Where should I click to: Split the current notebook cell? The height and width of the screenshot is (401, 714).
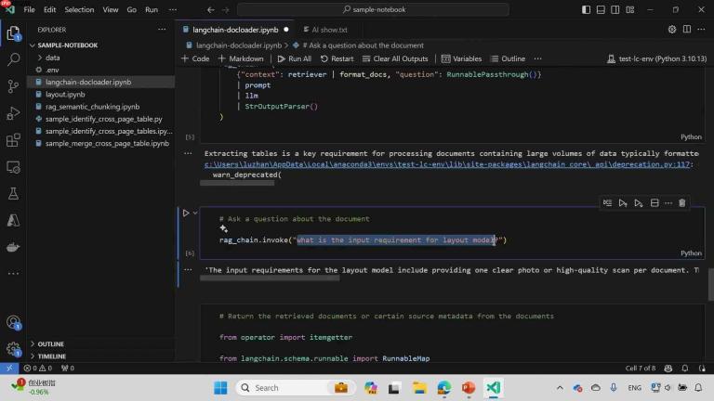tap(654, 202)
